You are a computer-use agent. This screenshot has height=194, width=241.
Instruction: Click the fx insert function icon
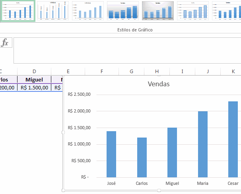coord(6,43)
